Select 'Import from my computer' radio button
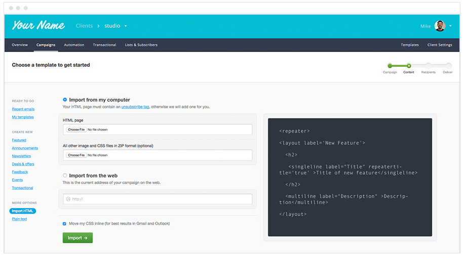This screenshot has width=463, height=256. click(x=65, y=100)
